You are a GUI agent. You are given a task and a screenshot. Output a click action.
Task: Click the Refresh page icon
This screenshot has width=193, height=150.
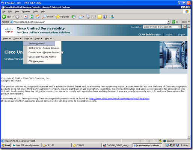coord(32,16)
